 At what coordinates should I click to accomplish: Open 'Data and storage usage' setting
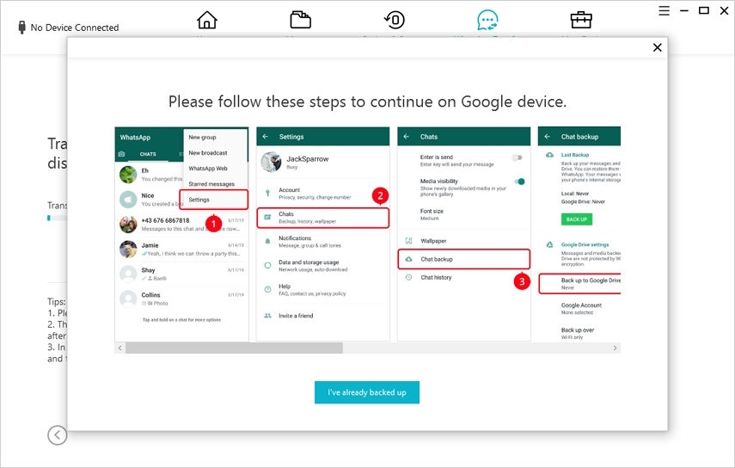pyautogui.click(x=323, y=266)
